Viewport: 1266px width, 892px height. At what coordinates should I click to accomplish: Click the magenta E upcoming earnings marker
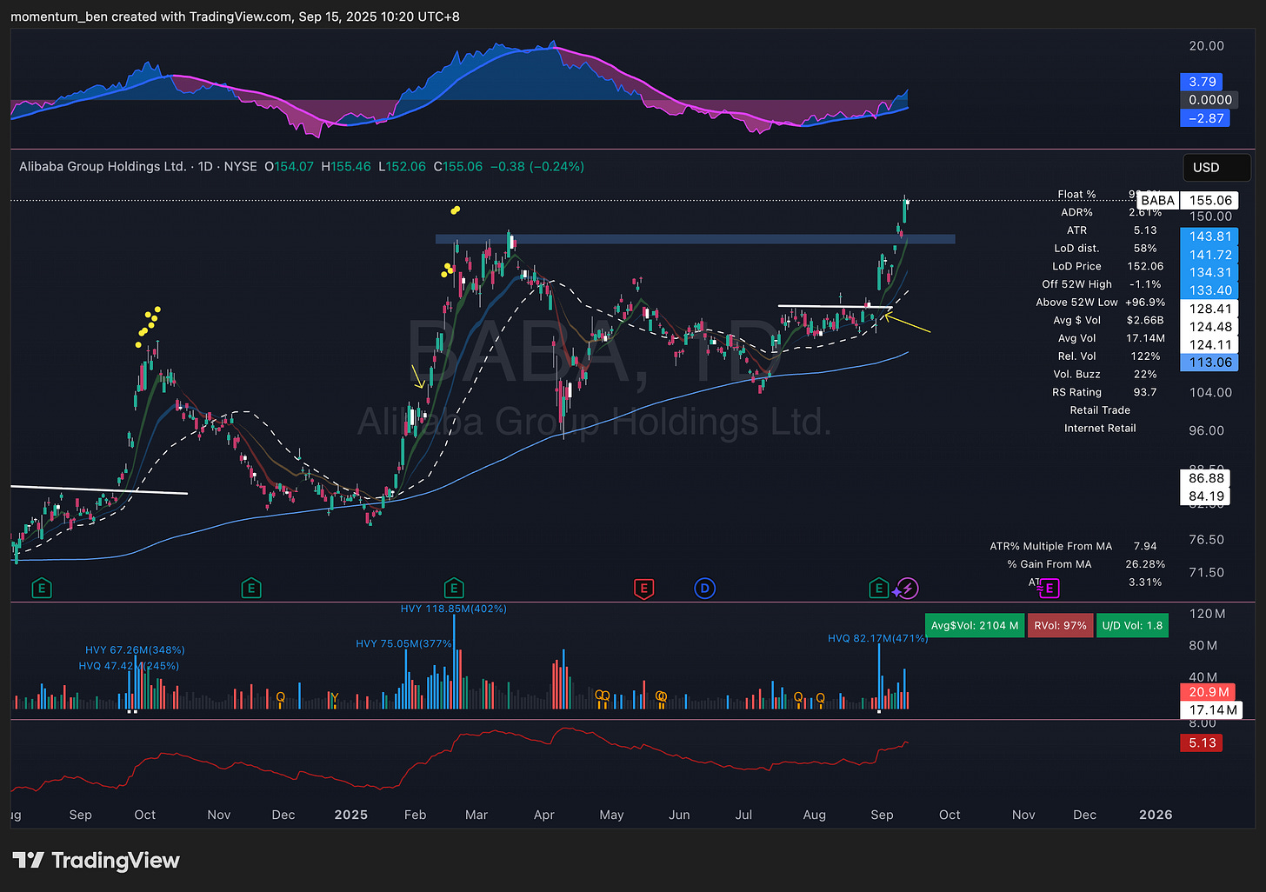pos(1049,589)
